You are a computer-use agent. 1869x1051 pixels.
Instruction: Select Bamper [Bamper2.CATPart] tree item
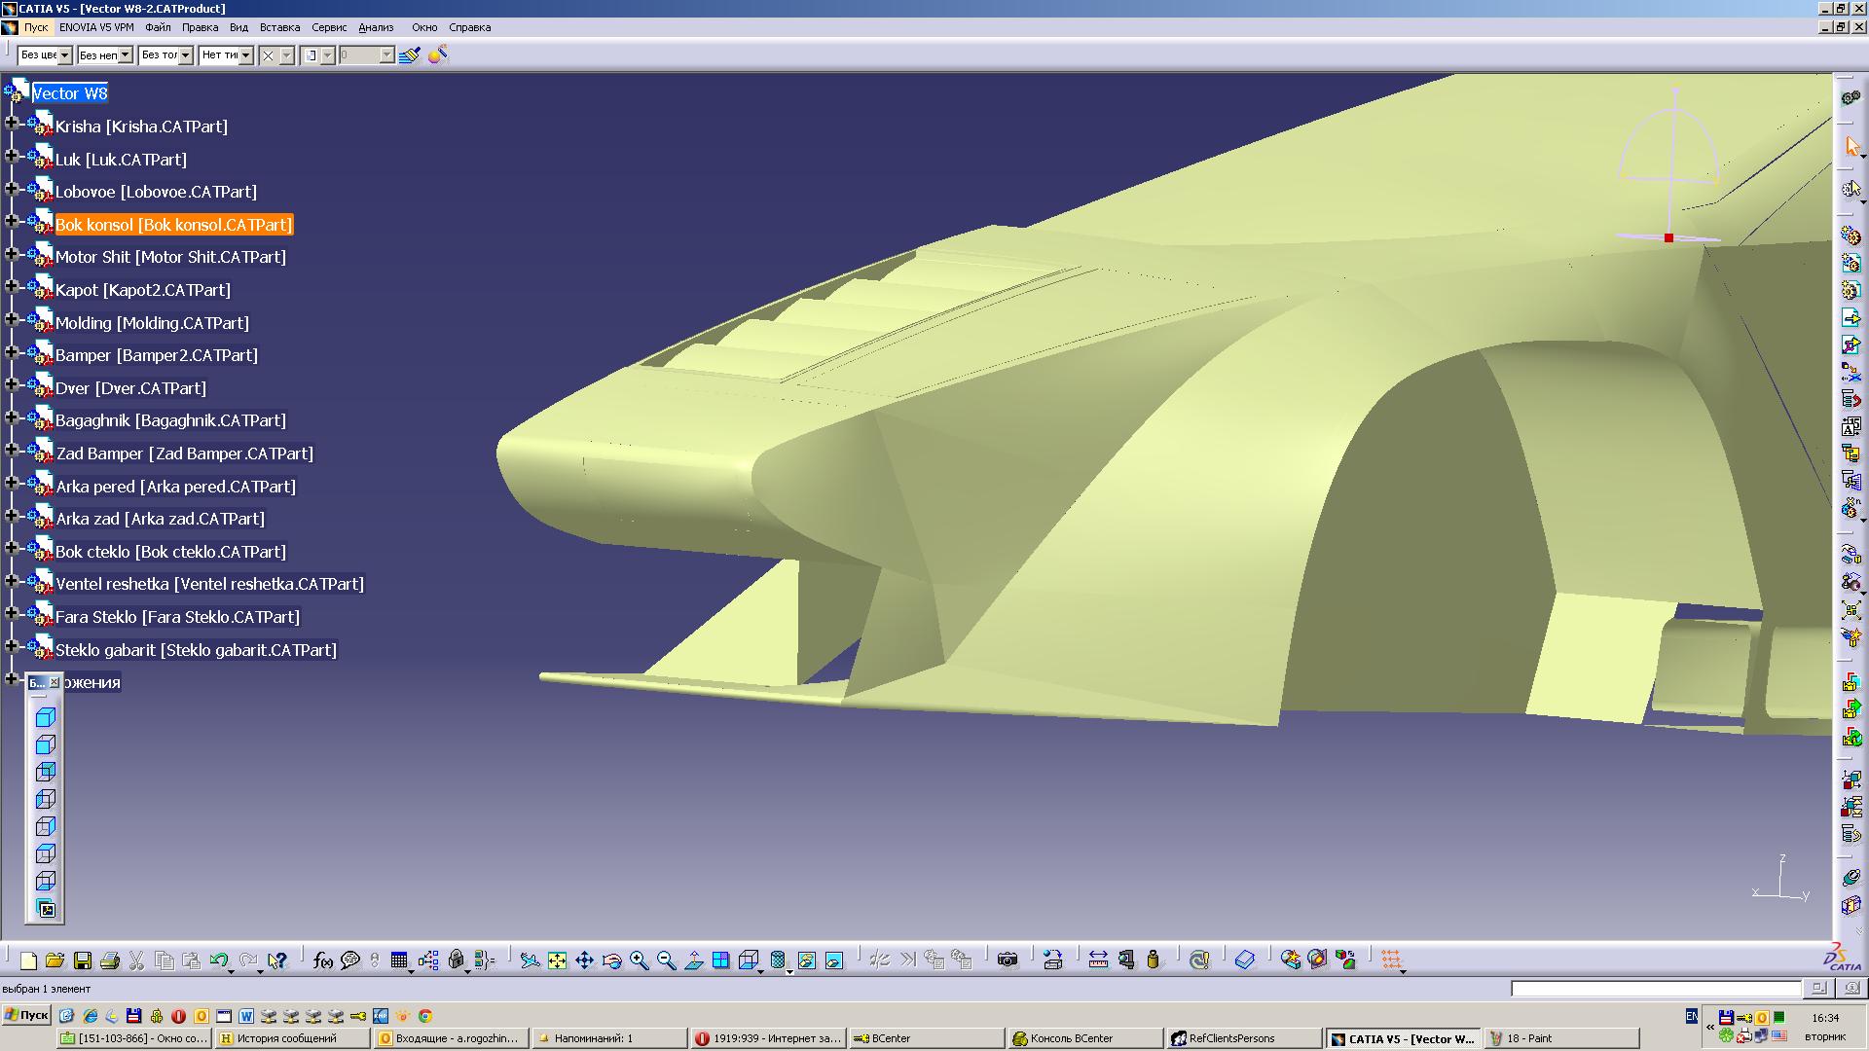[156, 355]
